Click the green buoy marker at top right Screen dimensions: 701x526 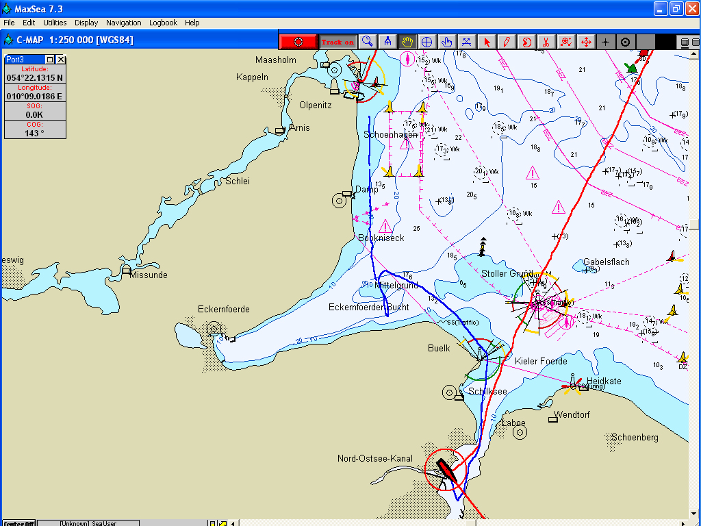coord(630,68)
